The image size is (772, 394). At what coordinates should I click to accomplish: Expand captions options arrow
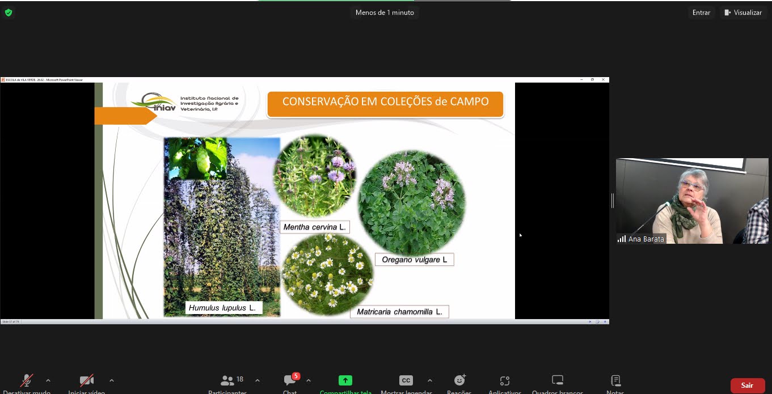[x=429, y=380]
